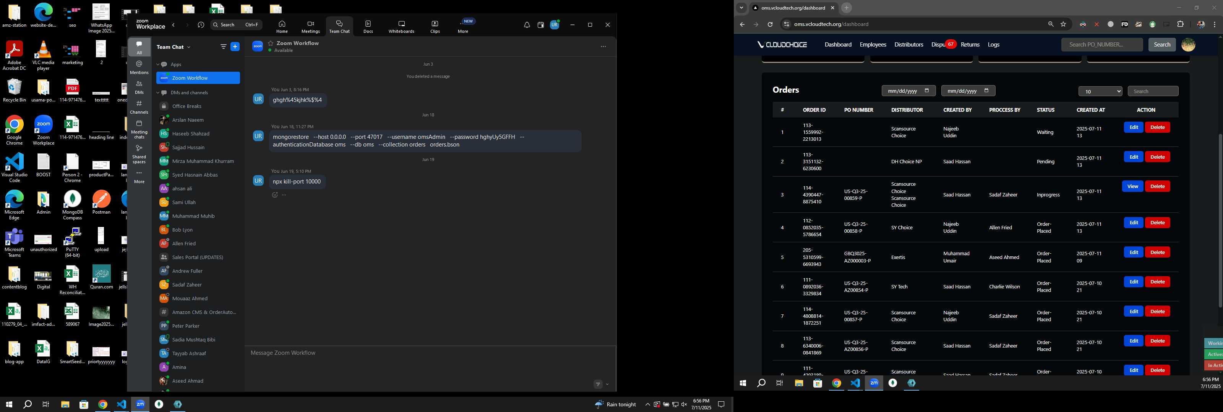Open Shared spaces in Zoom sidebar

[139, 154]
